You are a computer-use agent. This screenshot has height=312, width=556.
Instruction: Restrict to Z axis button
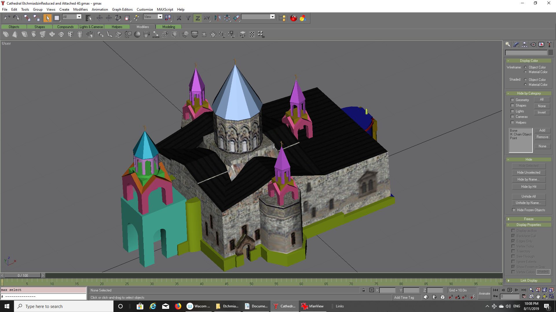click(197, 18)
